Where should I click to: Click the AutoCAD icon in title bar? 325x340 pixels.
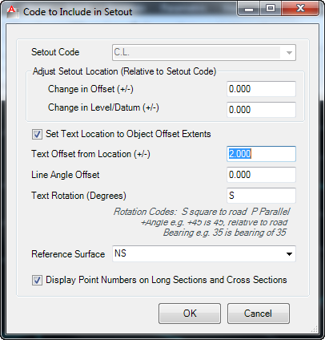pyautogui.click(x=12, y=12)
